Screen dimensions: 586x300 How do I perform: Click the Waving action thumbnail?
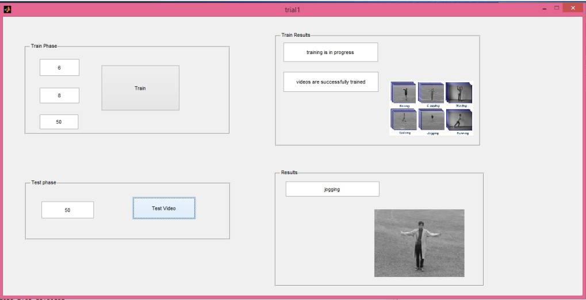click(x=459, y=93)
